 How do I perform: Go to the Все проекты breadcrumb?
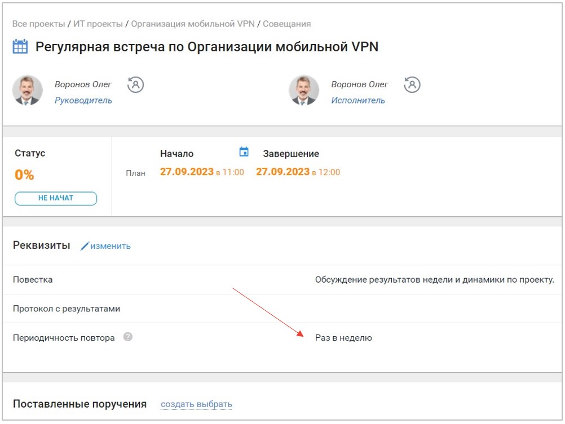coord(38,24)
